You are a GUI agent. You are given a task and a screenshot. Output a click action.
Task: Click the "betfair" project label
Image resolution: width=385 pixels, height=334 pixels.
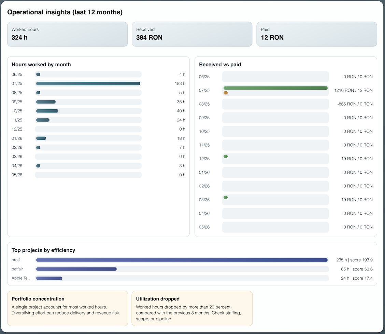(x=17, y=269)
